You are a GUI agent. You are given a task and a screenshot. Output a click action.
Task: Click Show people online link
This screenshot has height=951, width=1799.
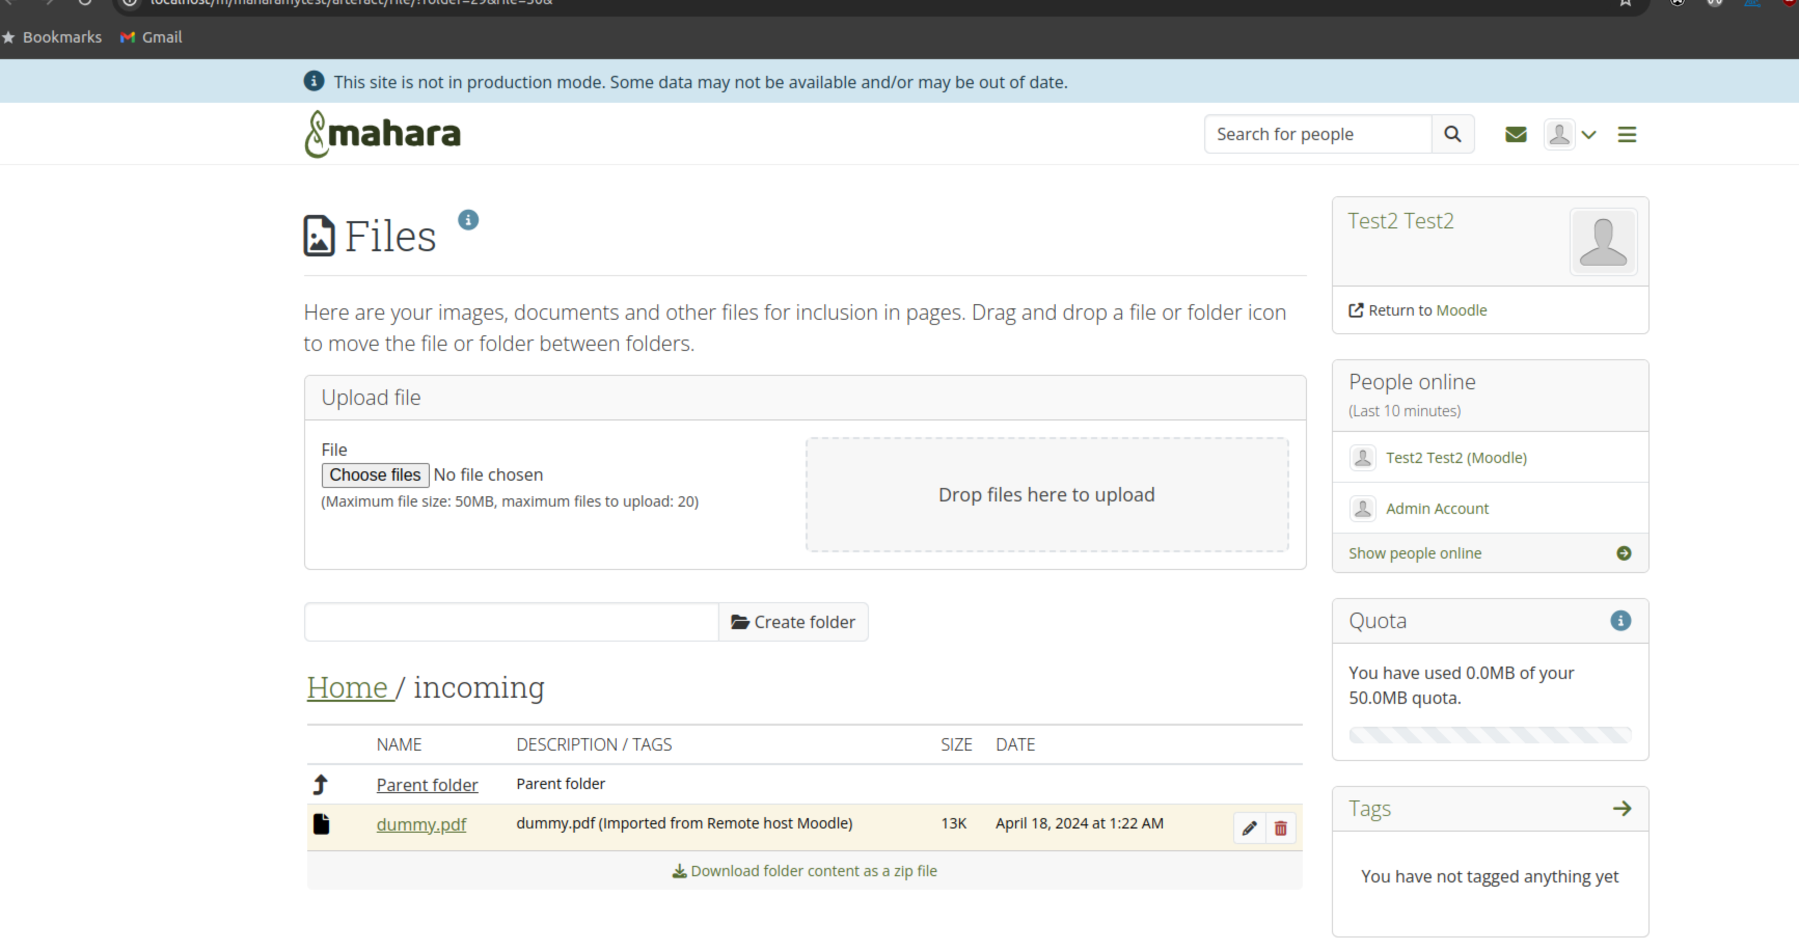[x=1414, y=553]
